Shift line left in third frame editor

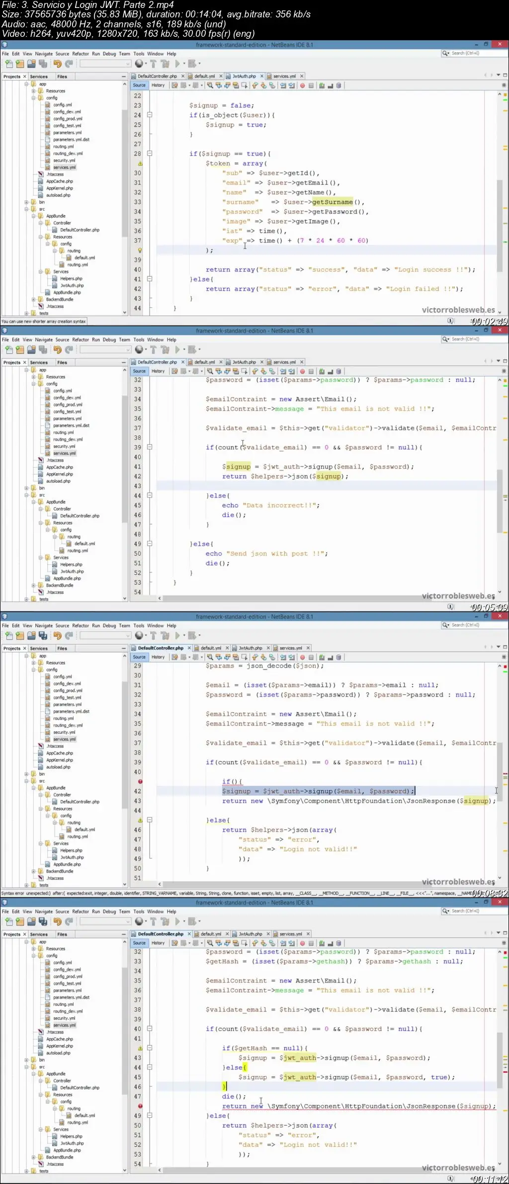(x=283, y=657)
